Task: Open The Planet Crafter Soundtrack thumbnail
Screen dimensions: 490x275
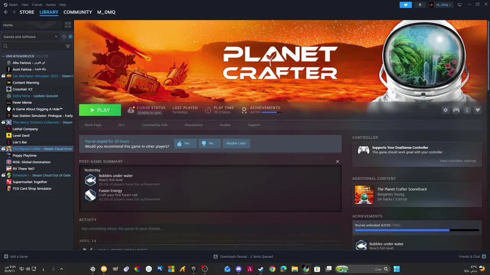Action: (364, 195)
